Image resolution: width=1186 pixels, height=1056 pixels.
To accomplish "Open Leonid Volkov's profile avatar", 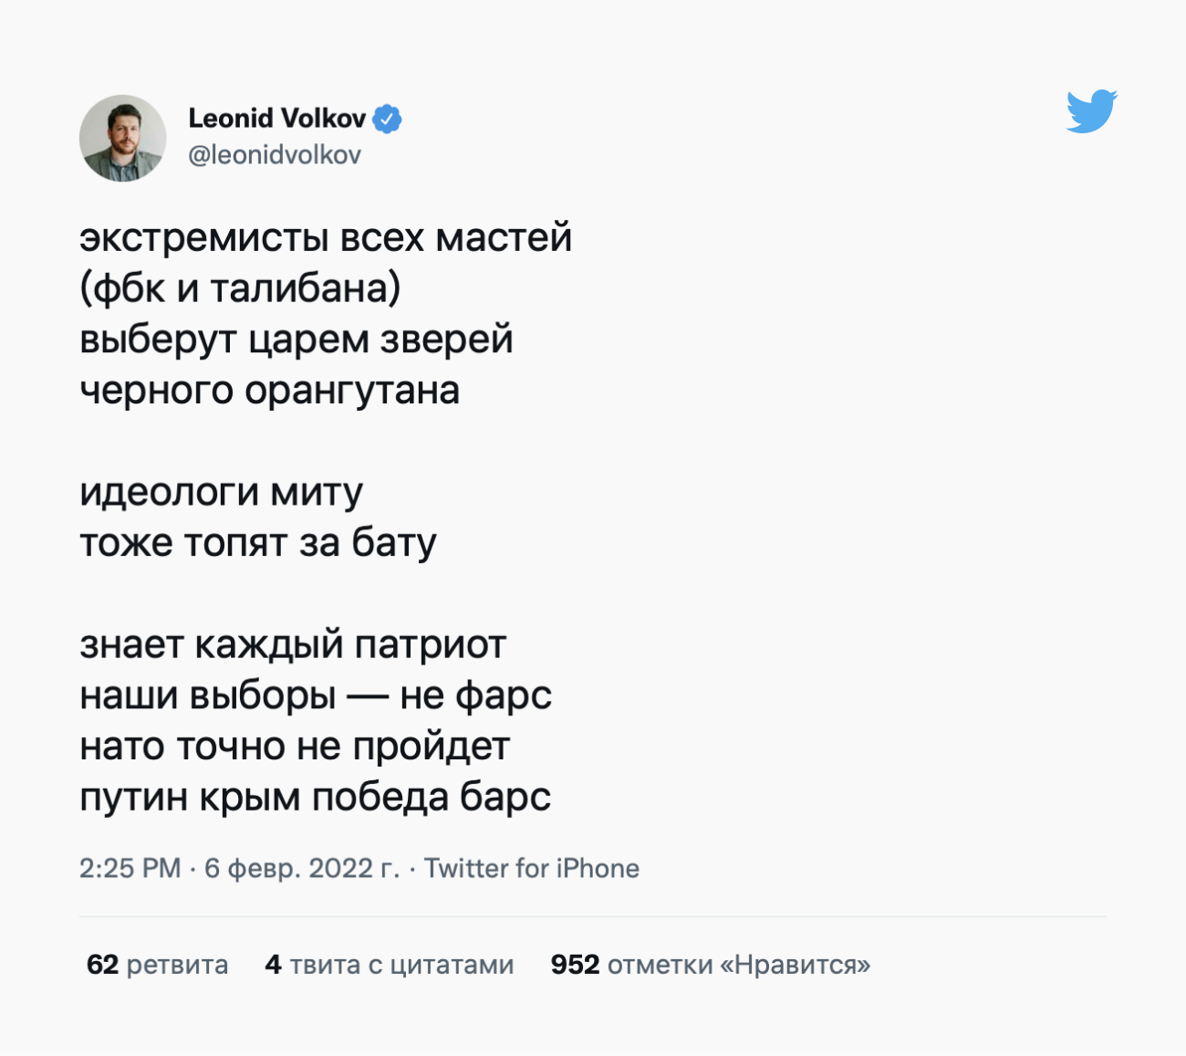I will coord(123,138).
